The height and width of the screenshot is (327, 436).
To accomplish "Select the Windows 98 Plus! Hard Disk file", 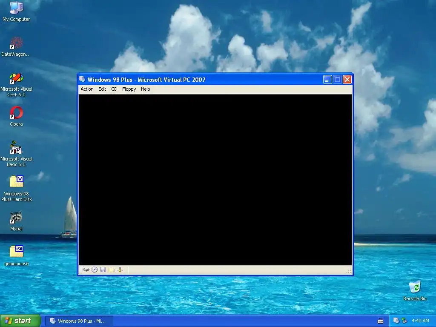I will pos(17,189).
